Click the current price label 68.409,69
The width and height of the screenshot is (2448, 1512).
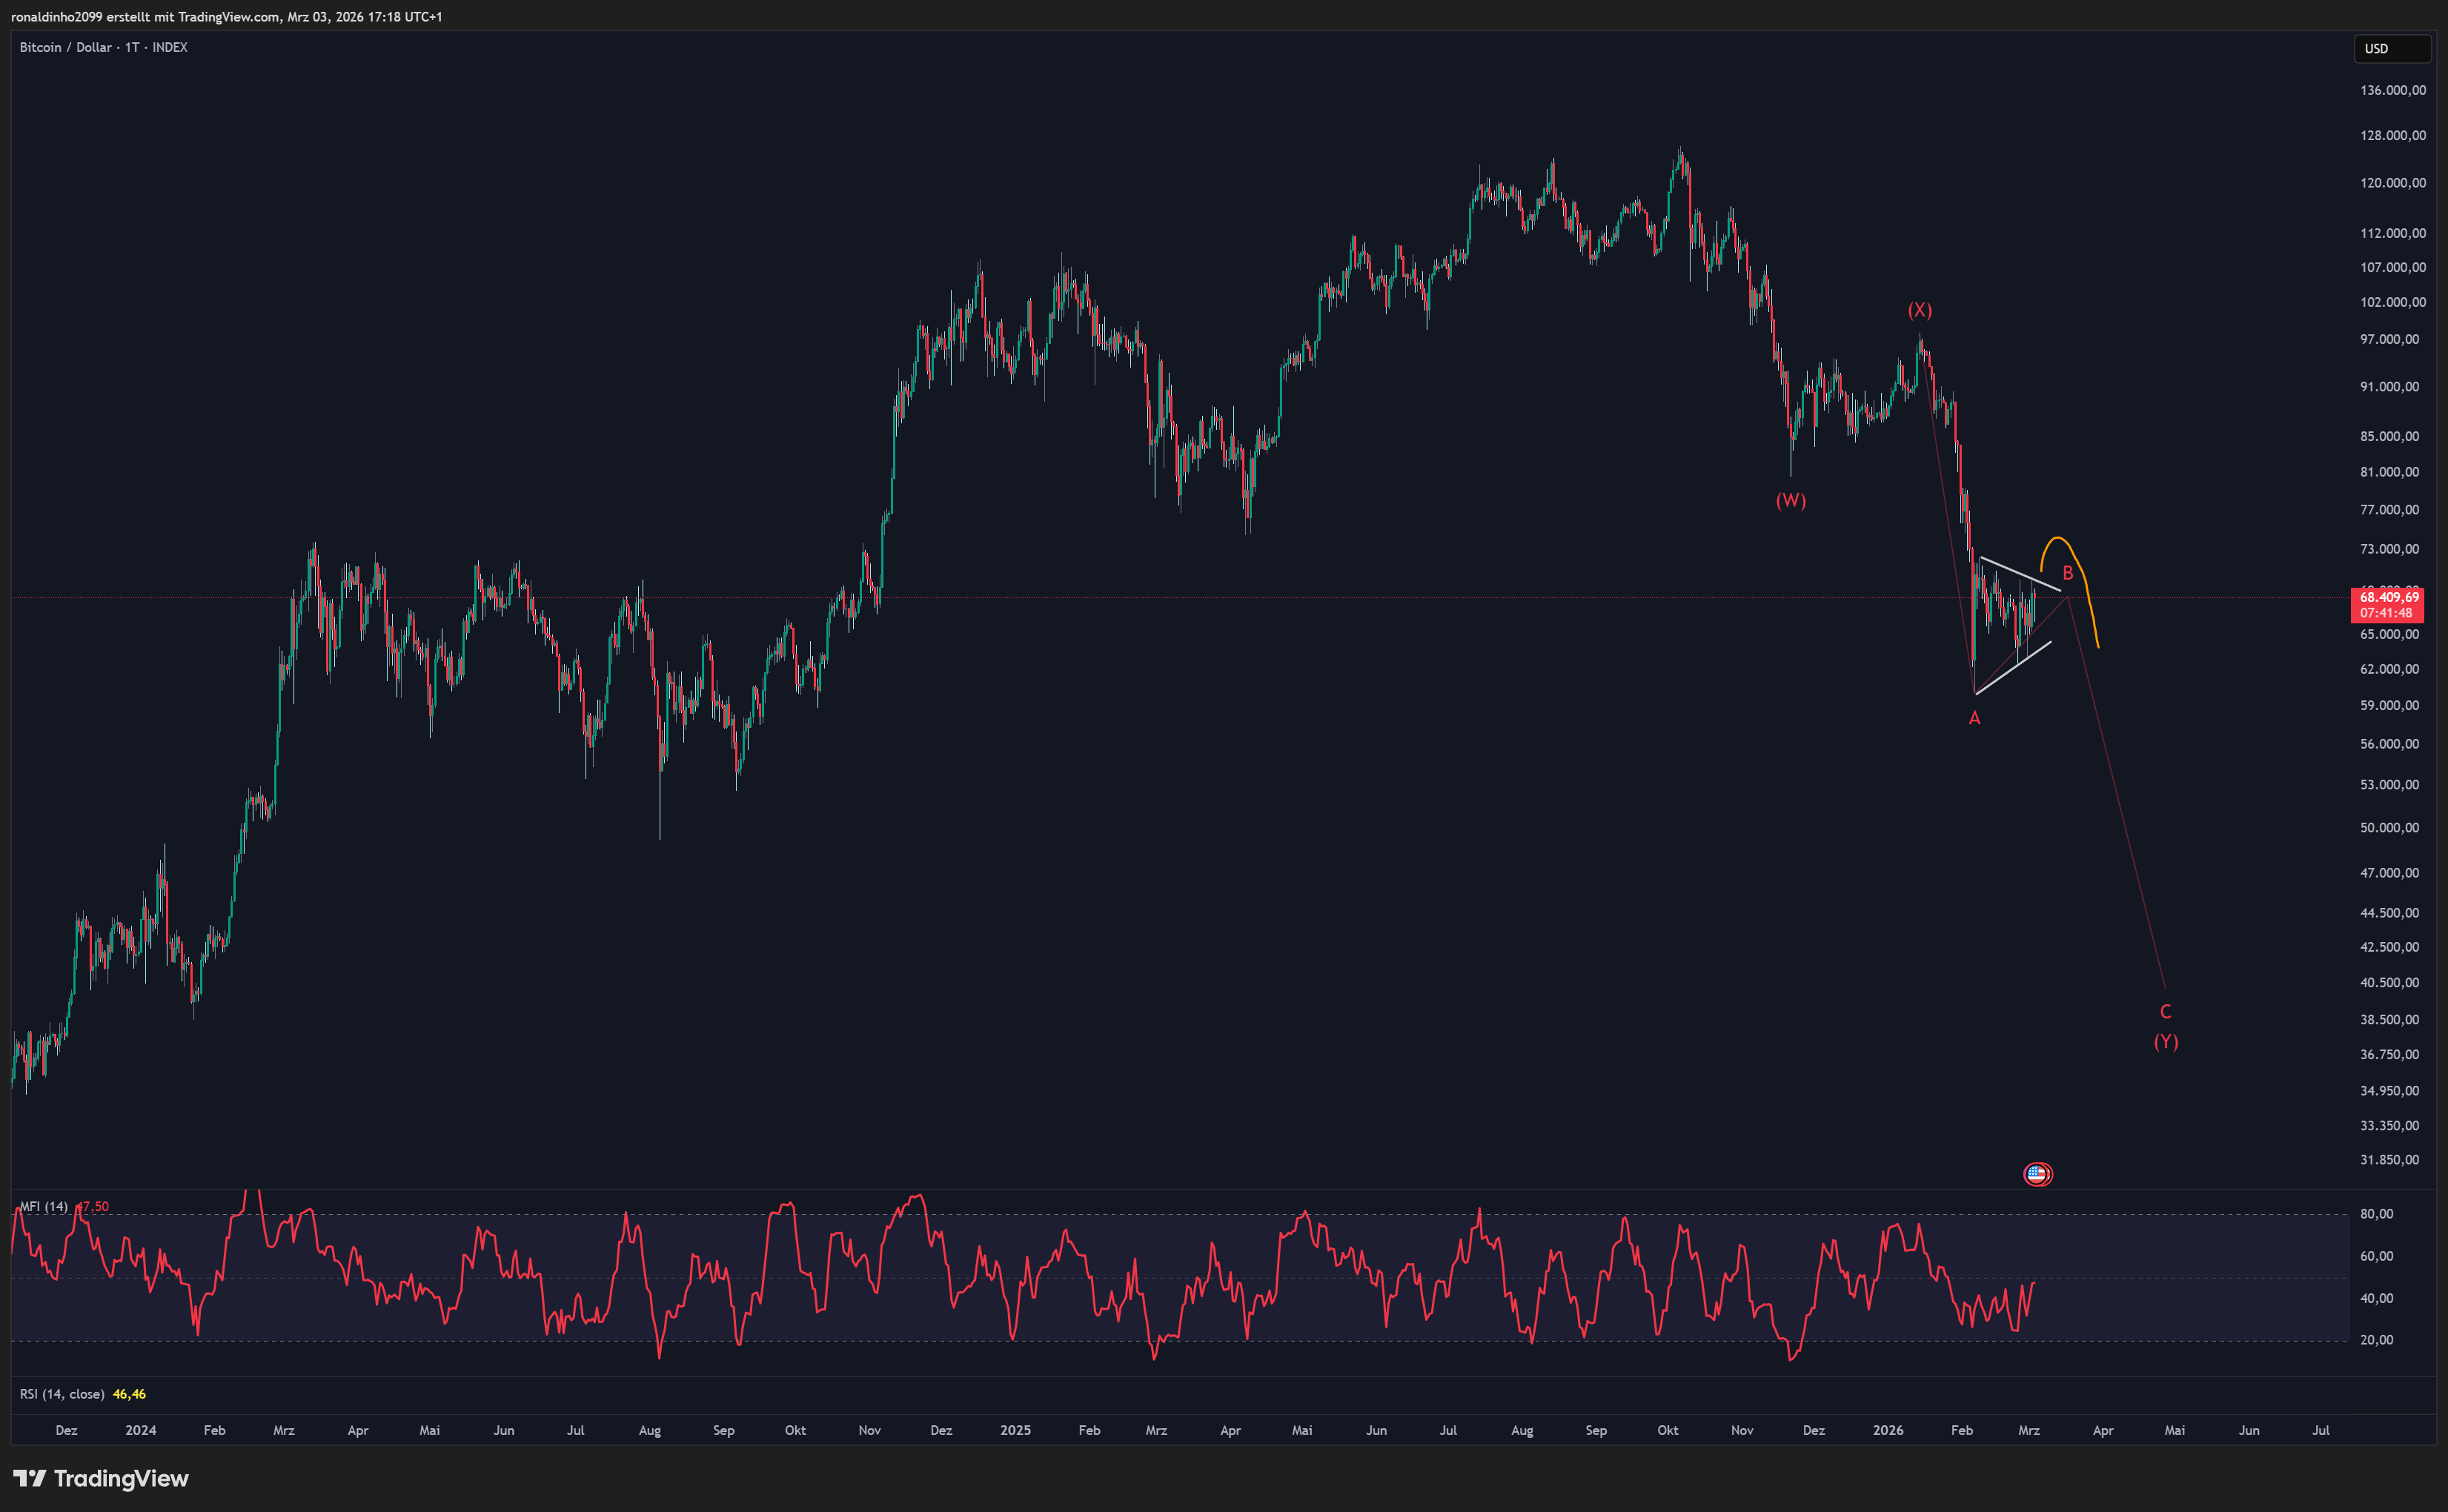pos(2389,597)
